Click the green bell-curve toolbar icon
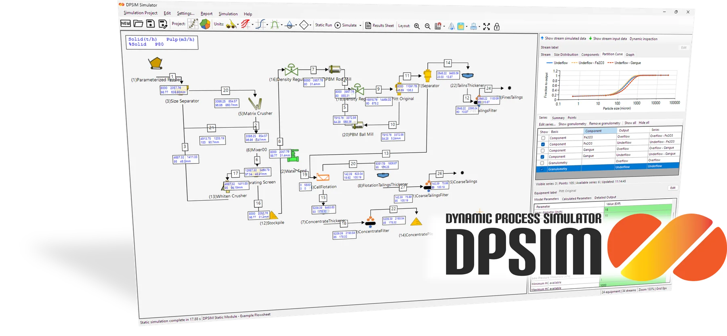This screenshot has width=727, height=336. (275, 25)
